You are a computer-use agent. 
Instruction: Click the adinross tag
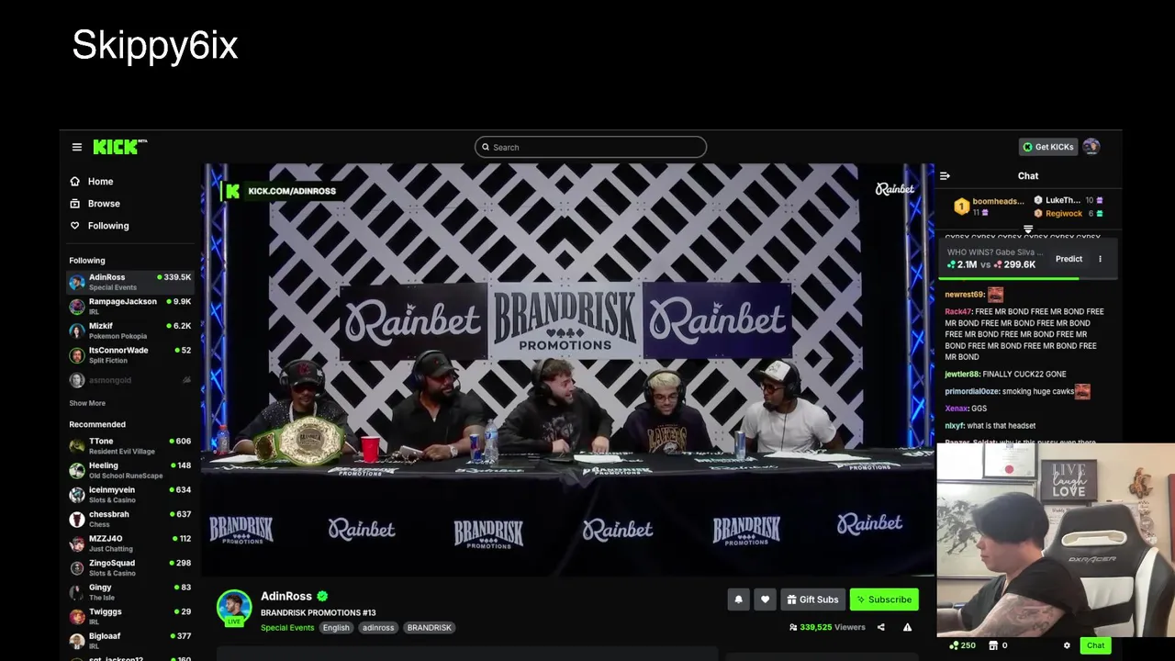click(x=378, y=628)
